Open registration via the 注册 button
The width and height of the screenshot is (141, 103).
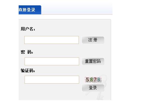[x=93, y=40]
